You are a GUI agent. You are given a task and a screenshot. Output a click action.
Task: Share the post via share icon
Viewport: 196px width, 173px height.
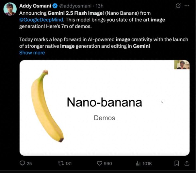tap(187, 163)
